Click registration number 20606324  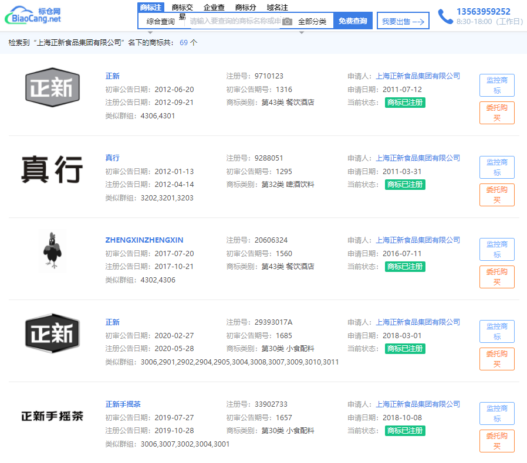click(271, 240)
